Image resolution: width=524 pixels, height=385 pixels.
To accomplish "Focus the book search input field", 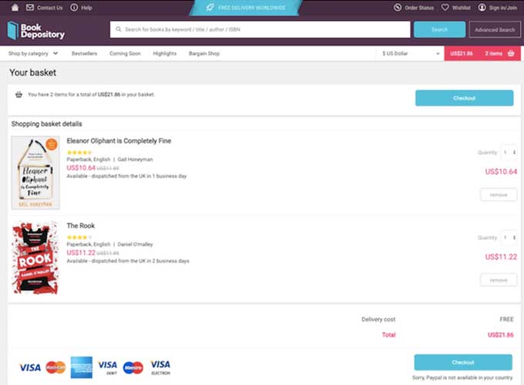I will 260,29.
